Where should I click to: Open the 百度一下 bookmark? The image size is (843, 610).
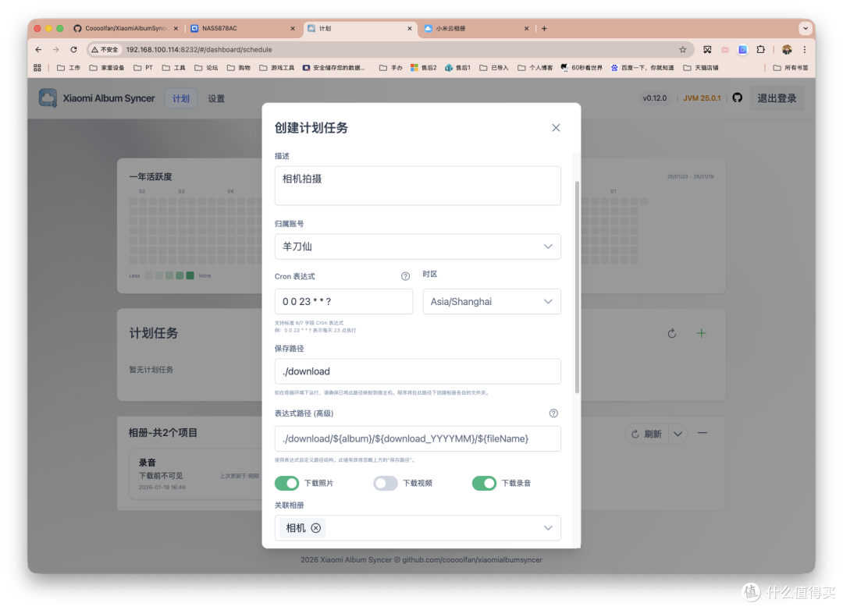[642, 68]
